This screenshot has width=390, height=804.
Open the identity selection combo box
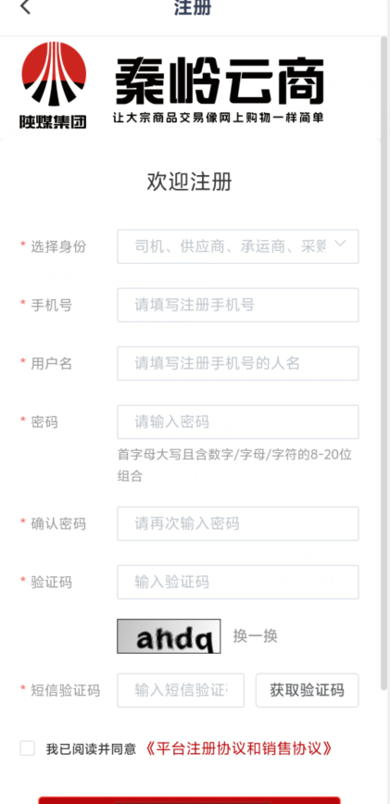[238, 246]
